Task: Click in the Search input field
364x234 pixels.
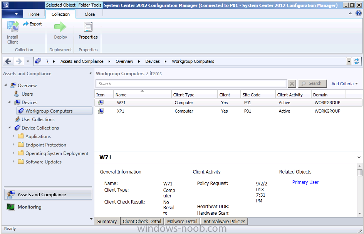Action: (191, 84)
